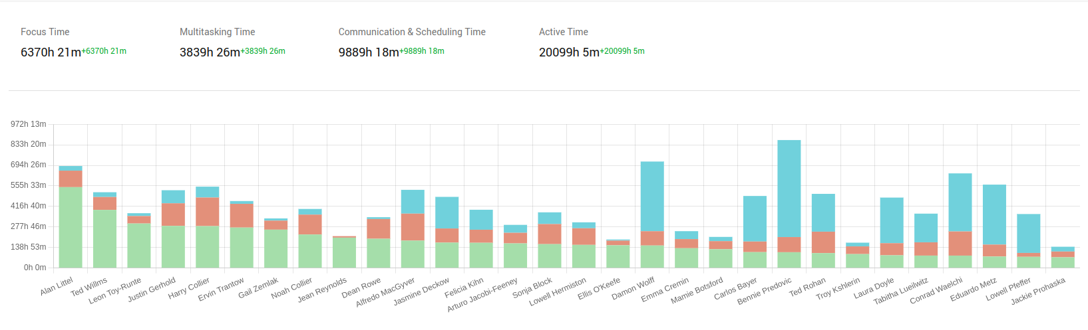Select Jean Reynolds's green bar
This screenshot has height=330, width=1088.
pos(344,252)
